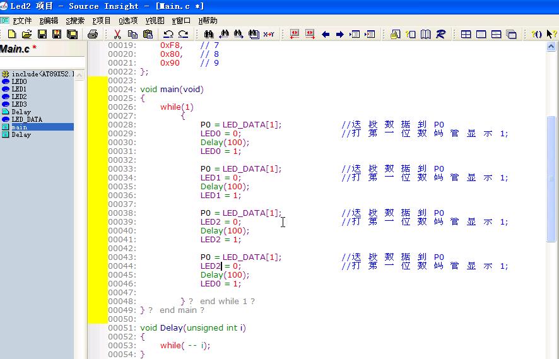559x359 pixels.
Task: Activate help mode arrow-question icon
Action: [x=551, y=34]
